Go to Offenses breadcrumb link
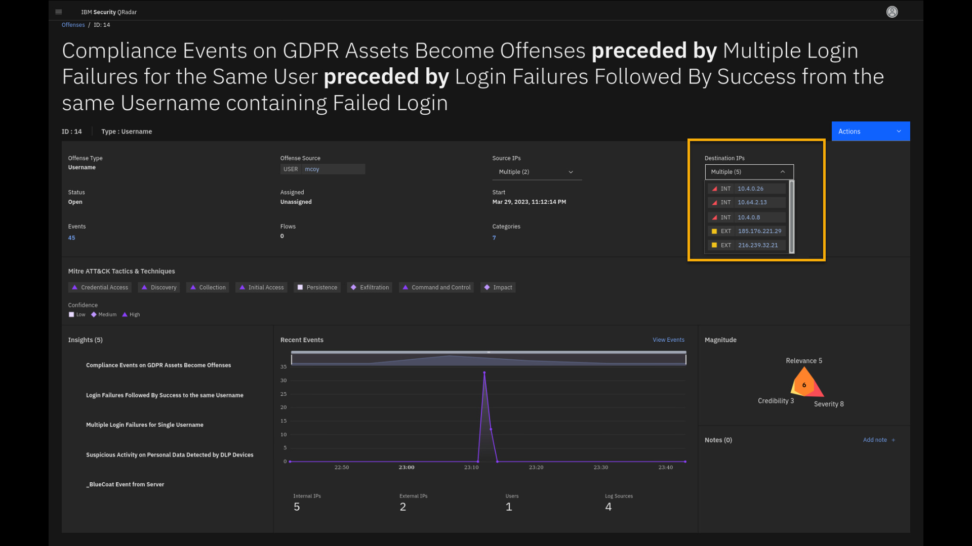The width and height of the screenshot is (972, 546). click(73, 25)
